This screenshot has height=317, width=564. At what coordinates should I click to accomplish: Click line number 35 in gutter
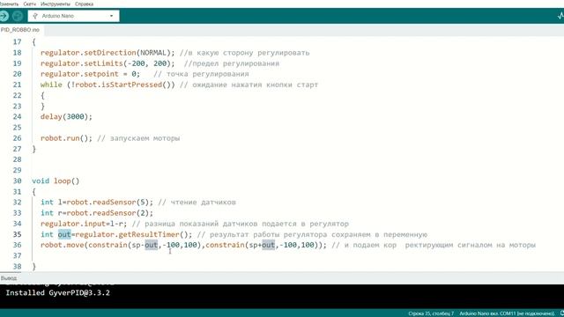pyautogui.click(x=17, y=235)
